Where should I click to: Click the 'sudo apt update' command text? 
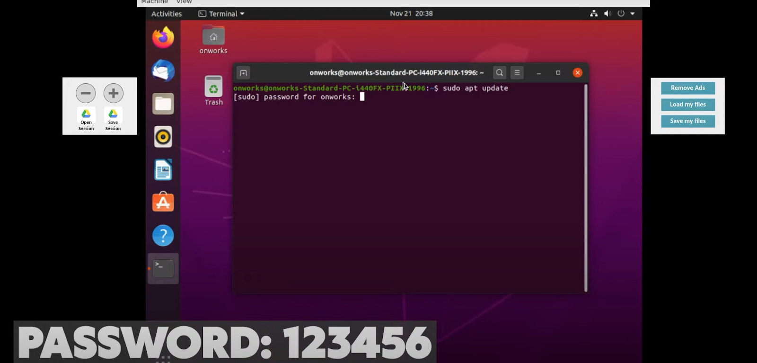(475, 88)
